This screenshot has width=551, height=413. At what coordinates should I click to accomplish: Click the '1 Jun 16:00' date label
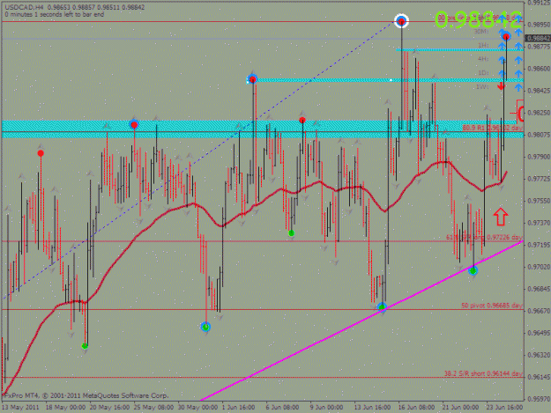[238, 408]
